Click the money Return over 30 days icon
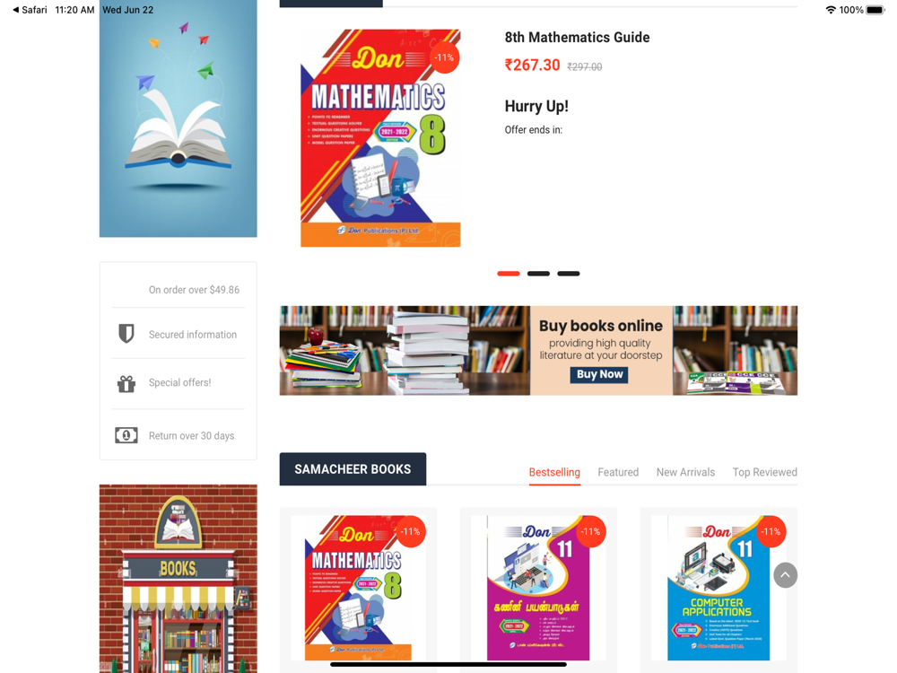The height and width of the screenshot is (673, 897). tap(126, 435)
